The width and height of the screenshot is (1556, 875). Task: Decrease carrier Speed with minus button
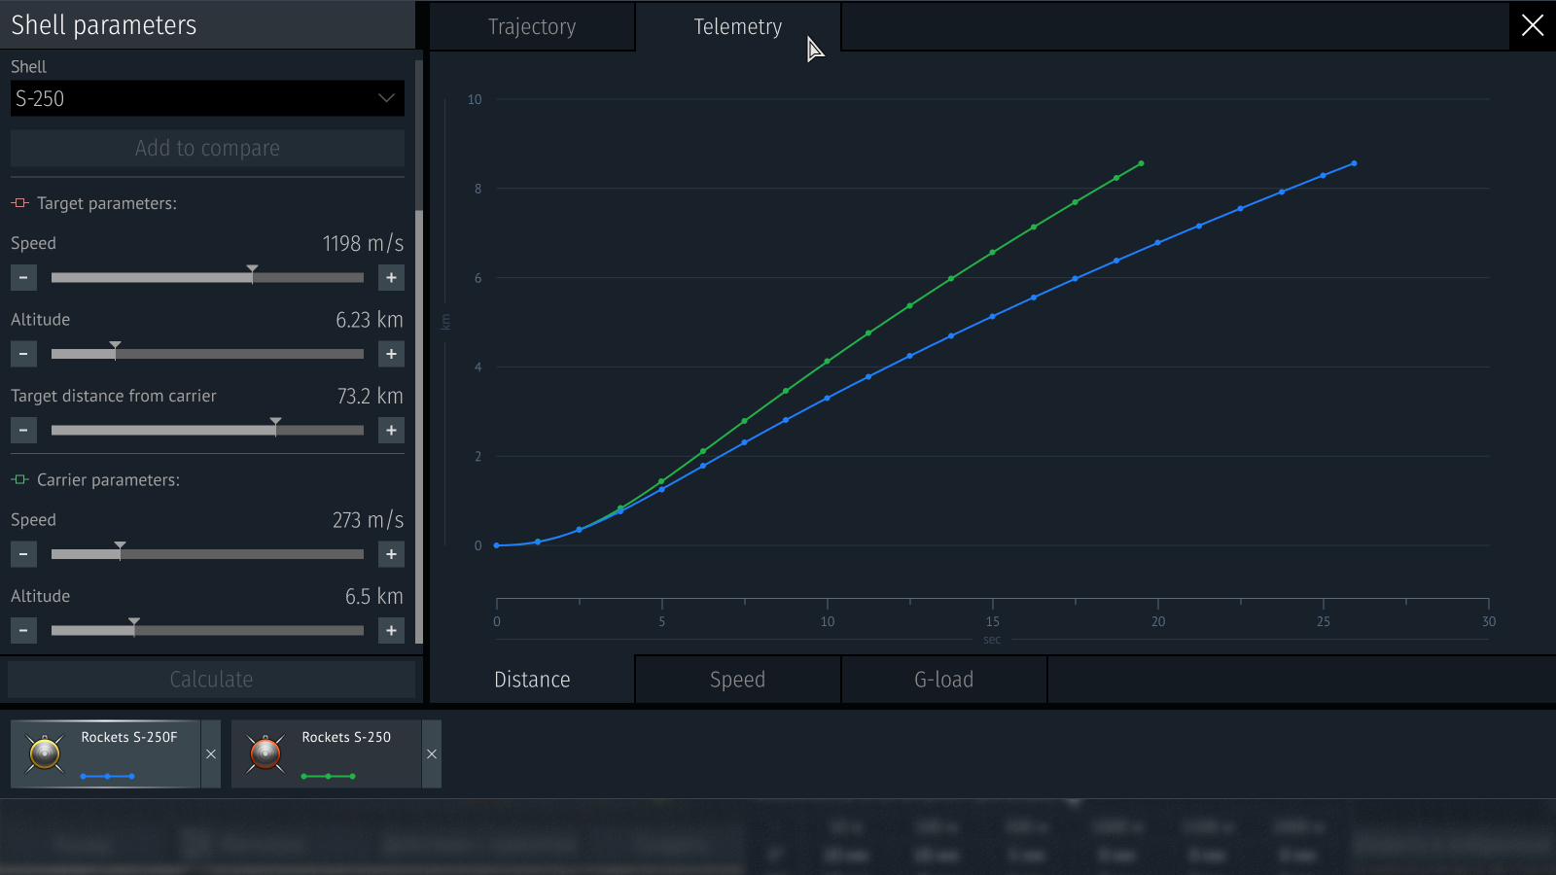(x=23, y=554)
